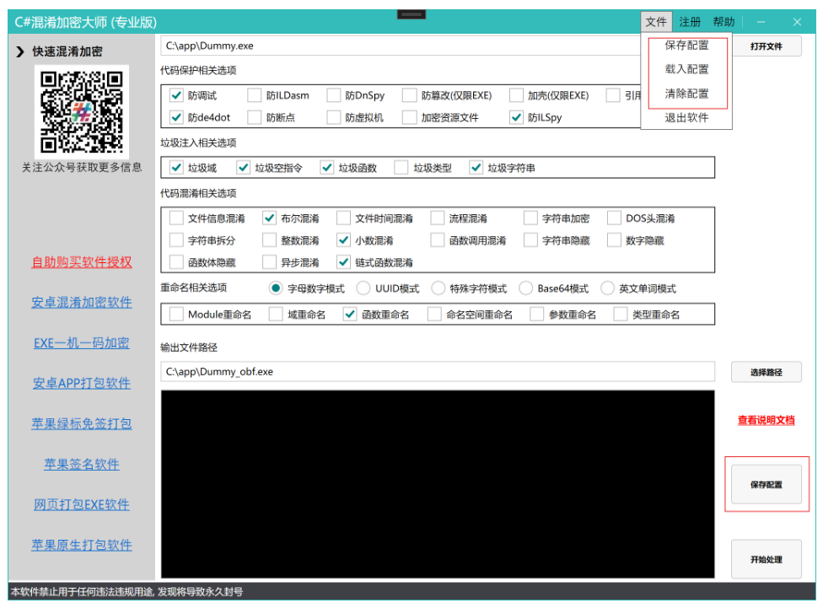Screen dimensions: 823x614
Task: Click the 选择路径 button
Action: pyautogui.click(x=766, y=372)
